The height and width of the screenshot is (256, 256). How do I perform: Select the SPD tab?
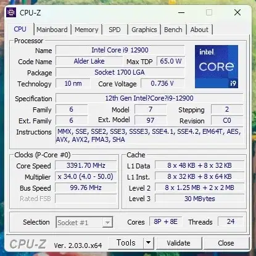pos(115,30)
